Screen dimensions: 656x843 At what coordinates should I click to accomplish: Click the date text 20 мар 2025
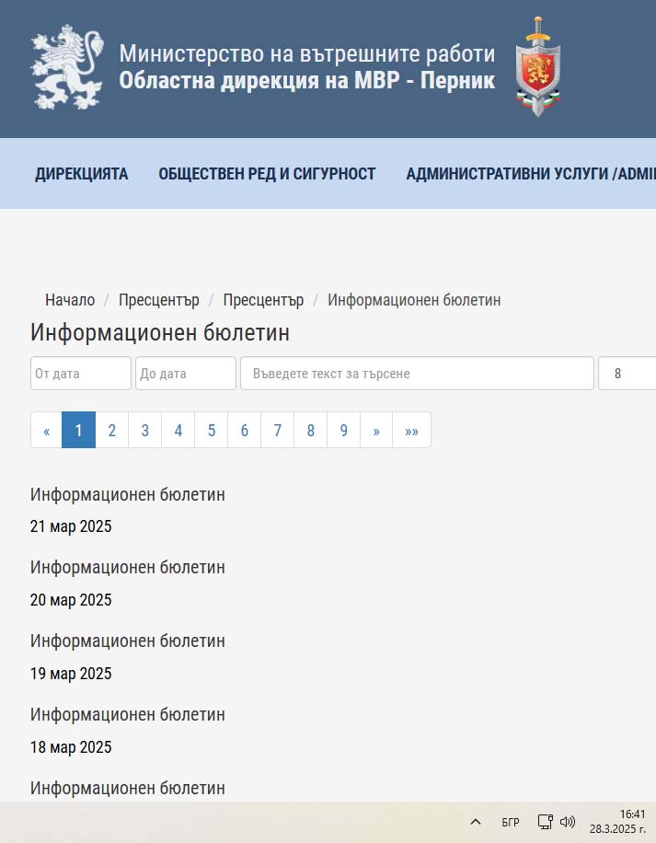point(71,600)
